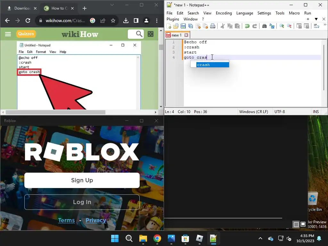Open the Notepad++ tab list dropdown arrow
The height and width of the screenshot is (246, 328).
(316, 19)
